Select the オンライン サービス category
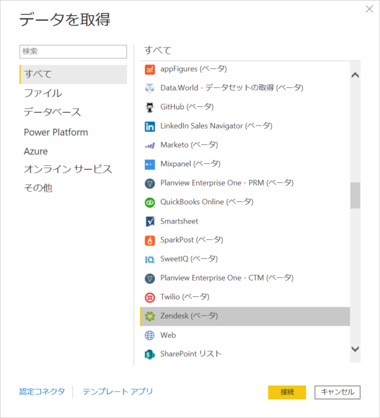The image size is (380, 418). coord(68,169)
